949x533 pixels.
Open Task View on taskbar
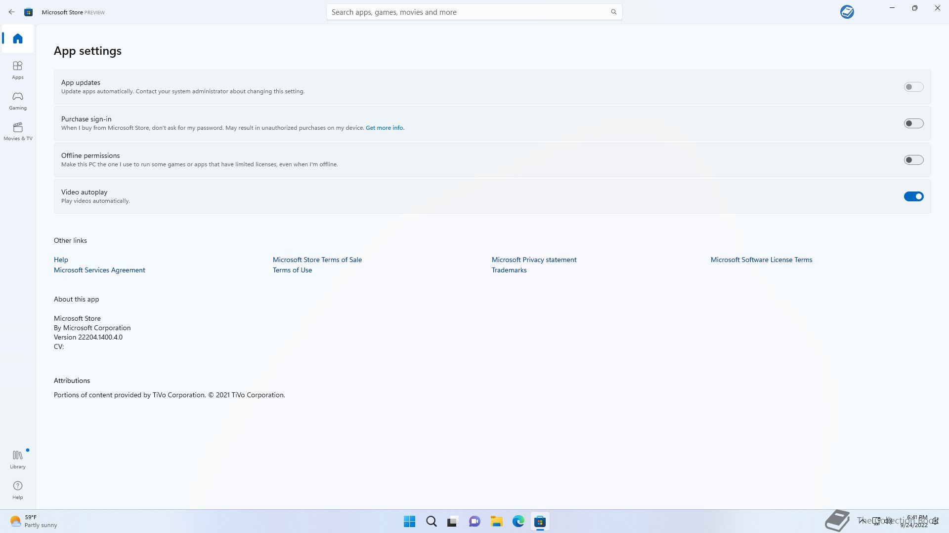point(453,521)
